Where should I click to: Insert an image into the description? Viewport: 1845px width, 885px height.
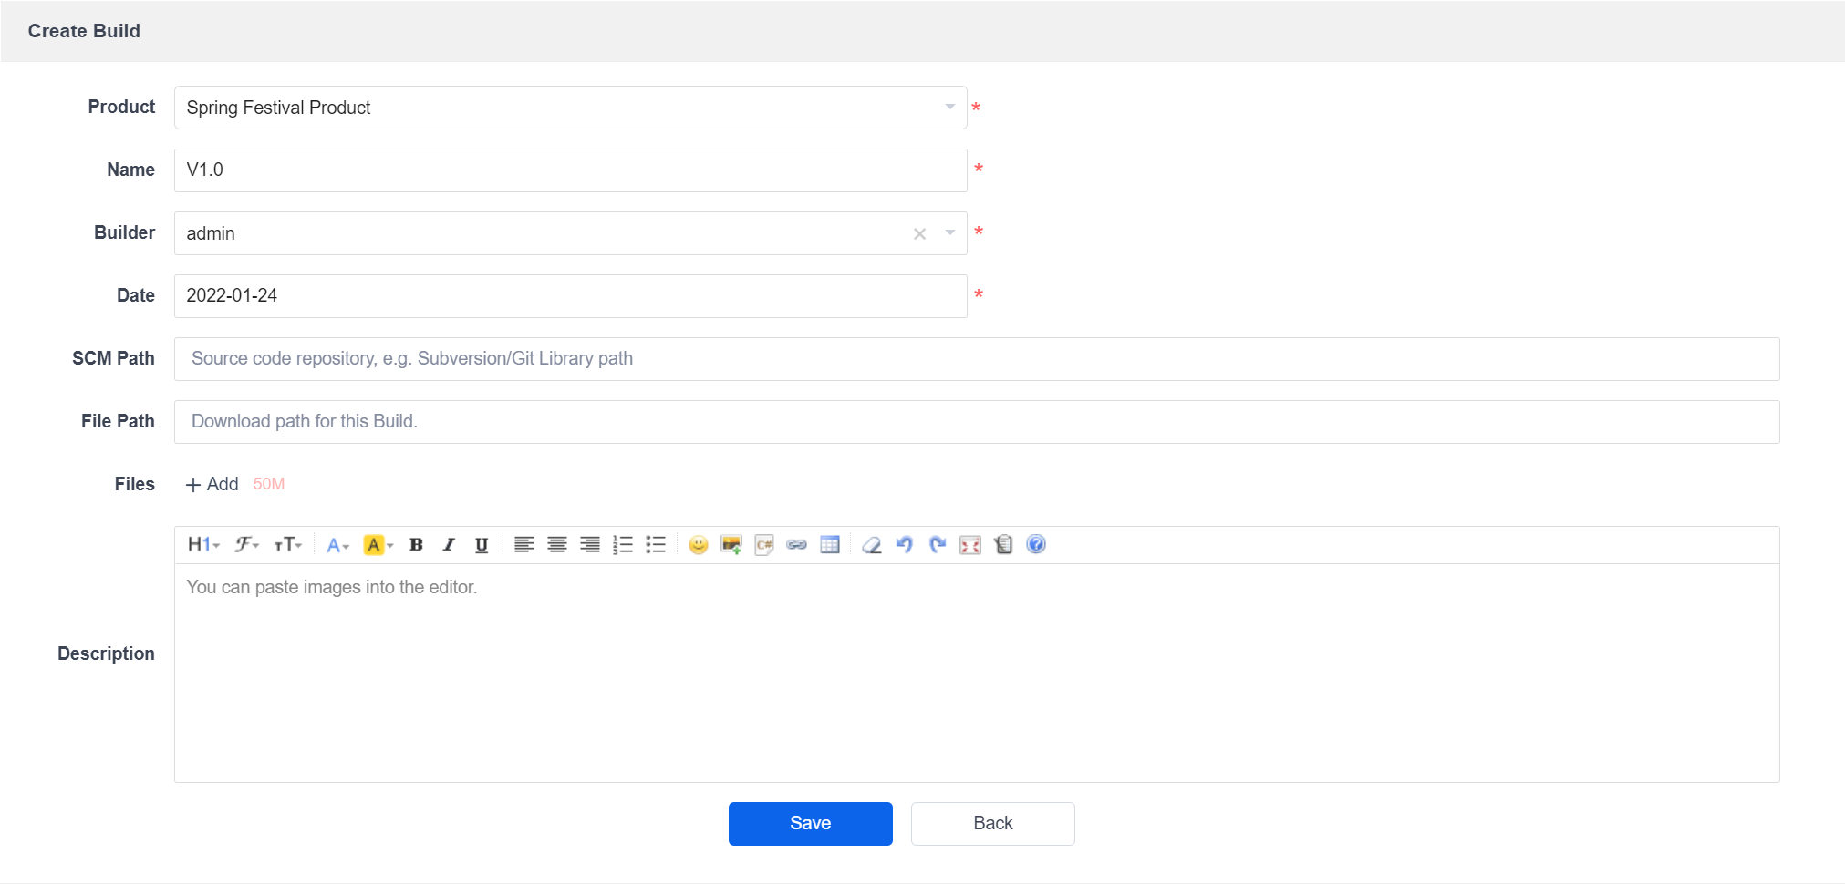click(x=731, y=545)
